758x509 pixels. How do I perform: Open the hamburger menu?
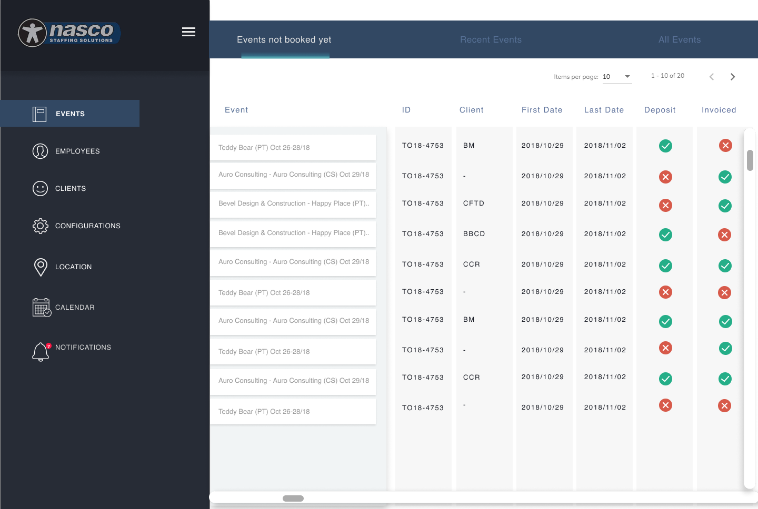(188, 32)
